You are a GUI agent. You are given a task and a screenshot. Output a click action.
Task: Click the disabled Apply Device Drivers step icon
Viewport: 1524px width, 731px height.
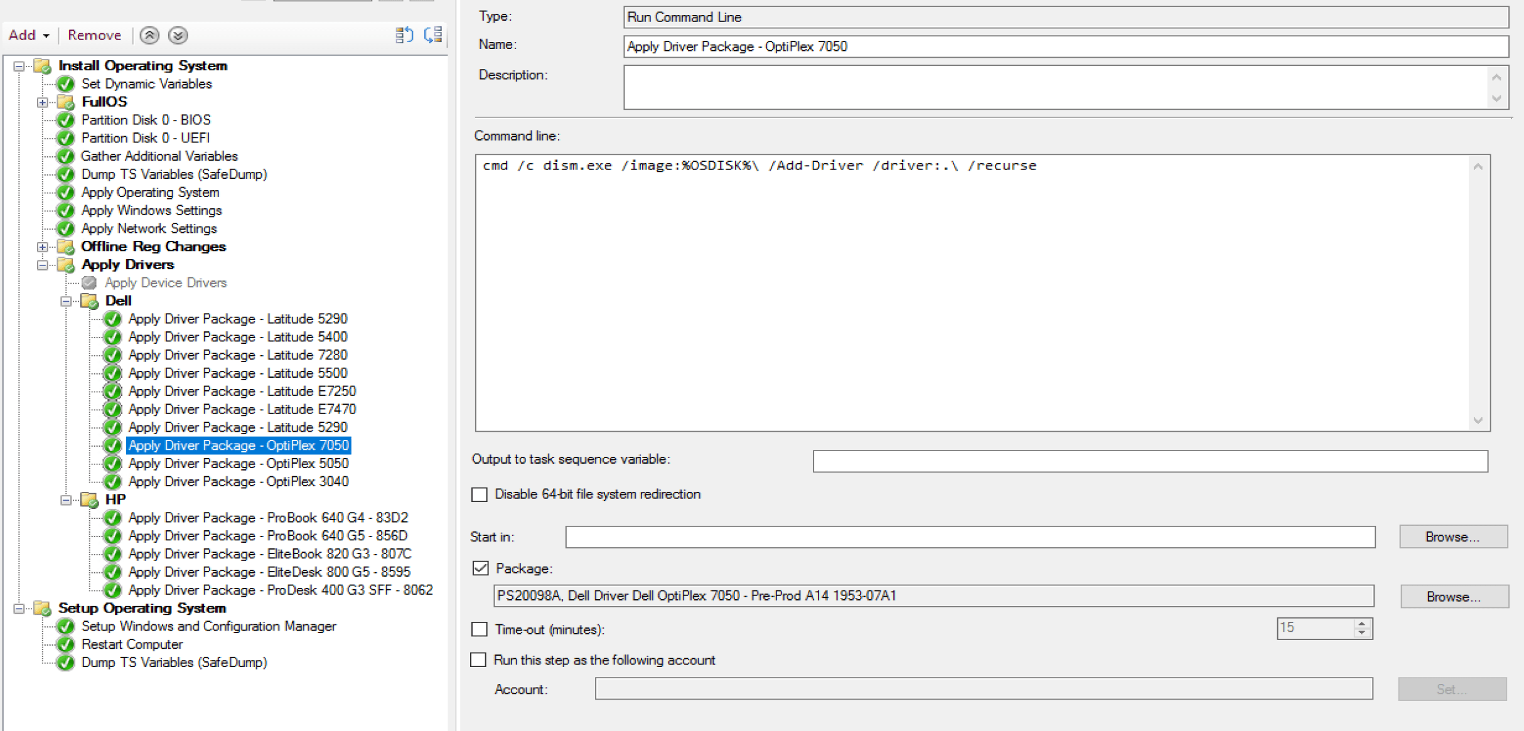tap(89, 283)
